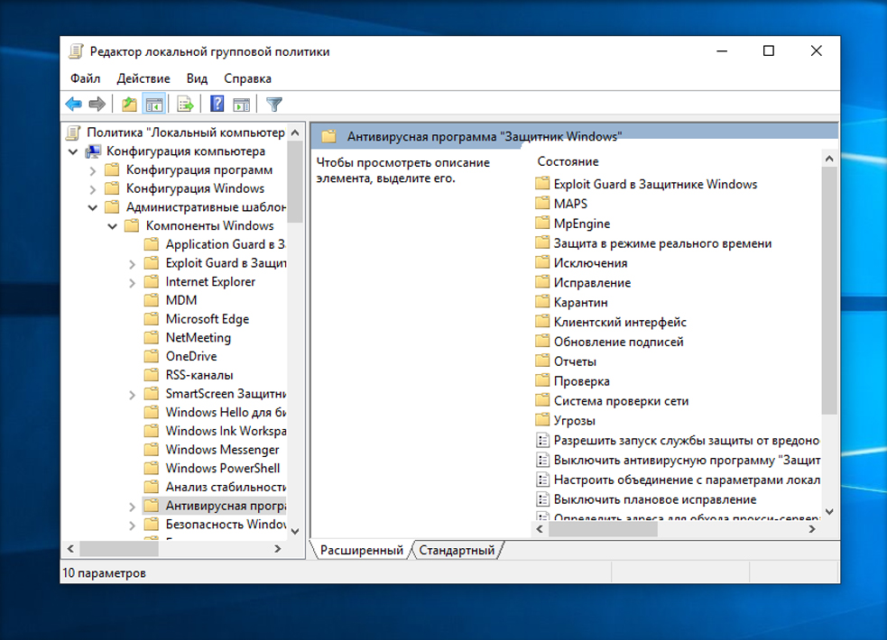Select the Исправление folder entry
The height and width of the screenshot is (640, 887).
click(x=592, y=283)
